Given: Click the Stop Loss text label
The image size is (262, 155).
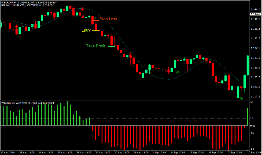Looking at the screenshot, I should (x=109, y=19).
